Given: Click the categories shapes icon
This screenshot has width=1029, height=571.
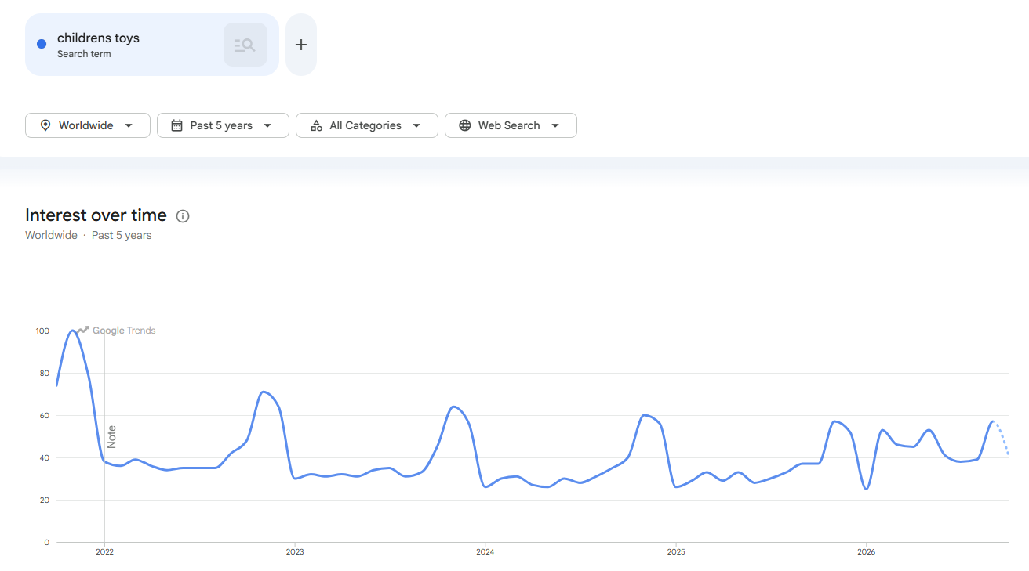Looking at the screenshot, I should click(x=316, y=125).
